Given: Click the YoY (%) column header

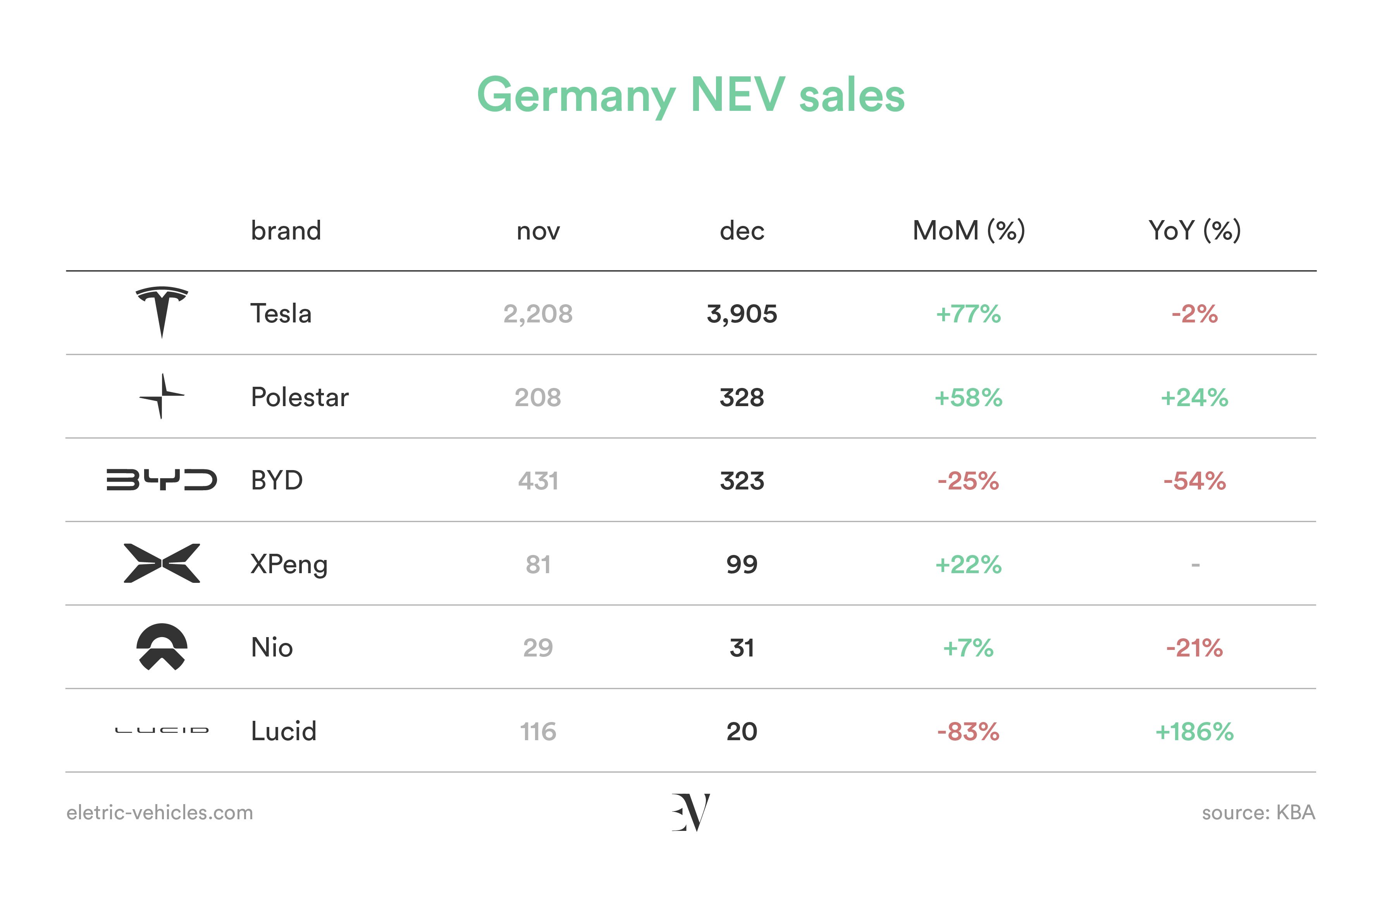Looking at the screenshot, I should 1194,231.
